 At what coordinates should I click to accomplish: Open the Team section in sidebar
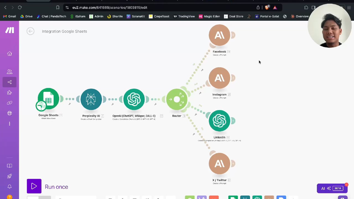9,72
